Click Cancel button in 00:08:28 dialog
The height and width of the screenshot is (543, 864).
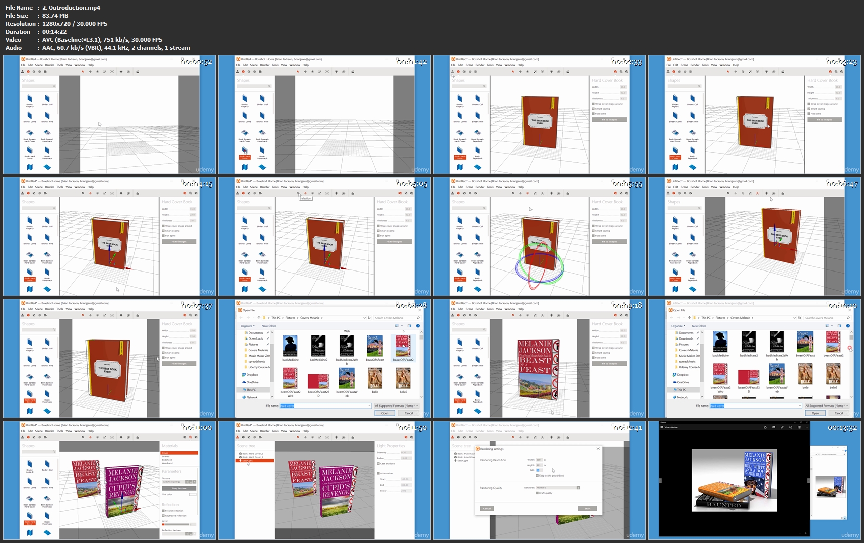(409, 413)
